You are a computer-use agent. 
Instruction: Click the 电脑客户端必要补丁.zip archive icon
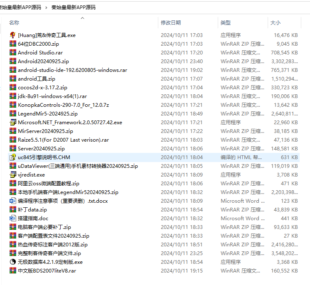13,227
